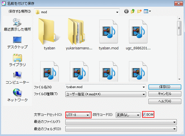Go back using the round back arrow icon
This screenshot has width=185, height=136.
tap(126, 11)
